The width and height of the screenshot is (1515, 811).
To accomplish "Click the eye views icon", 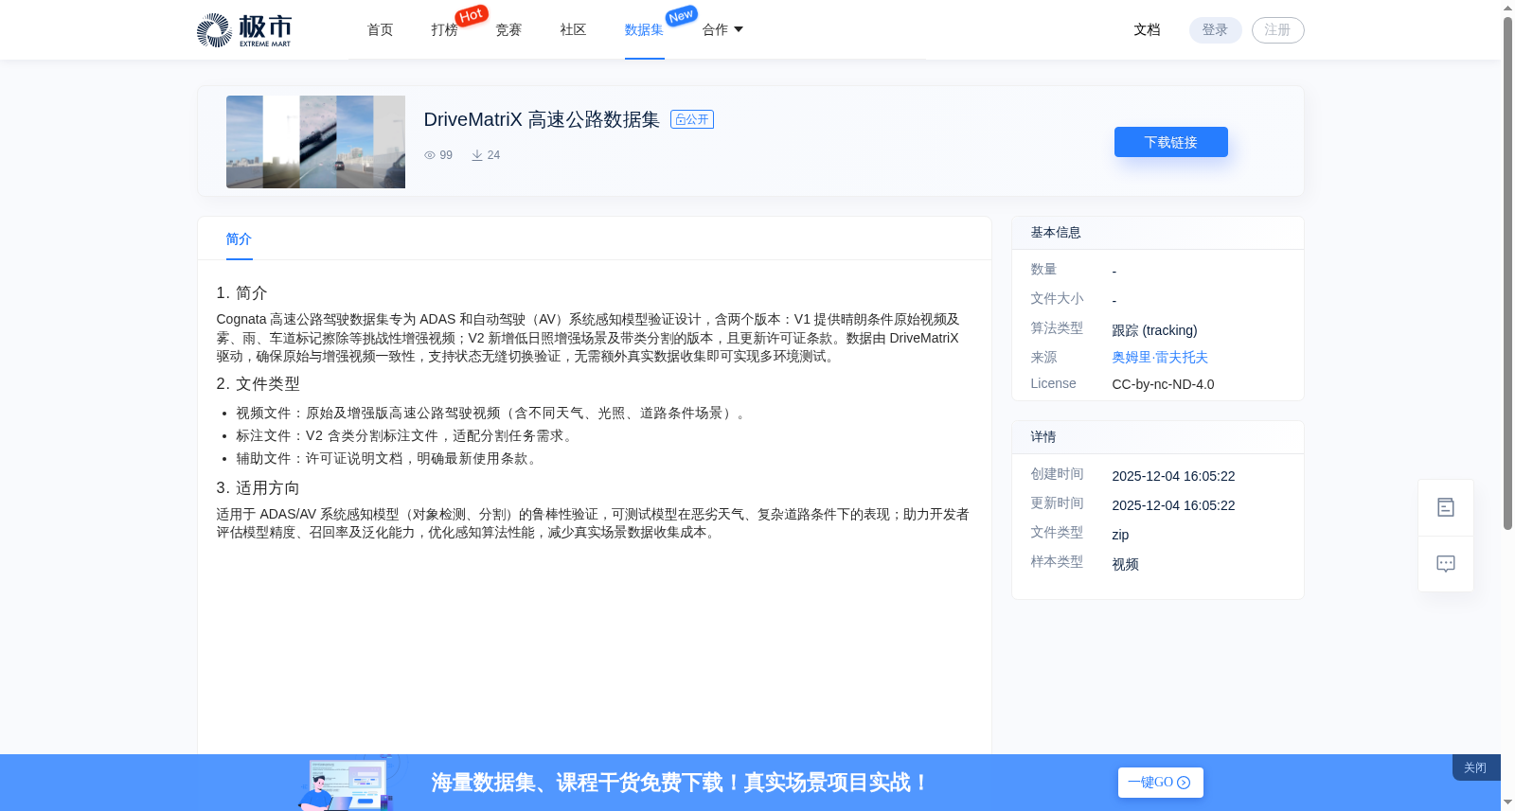I will pos(430,155).
